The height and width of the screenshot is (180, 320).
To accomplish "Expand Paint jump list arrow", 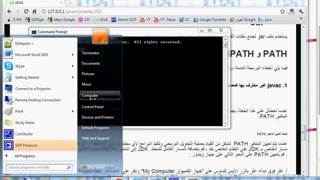I will (72, 111).
